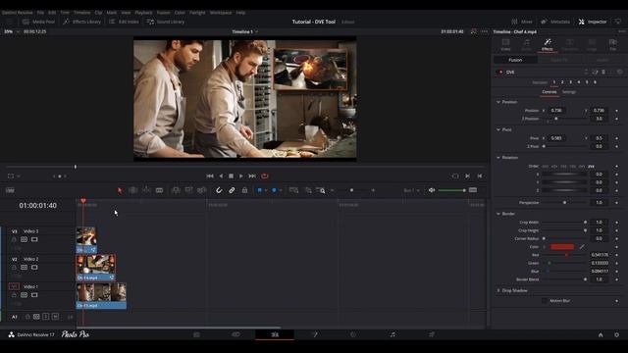Viewport: 628px width, 353px height.
Task: Open the Fusion menu
Action: 164,13
